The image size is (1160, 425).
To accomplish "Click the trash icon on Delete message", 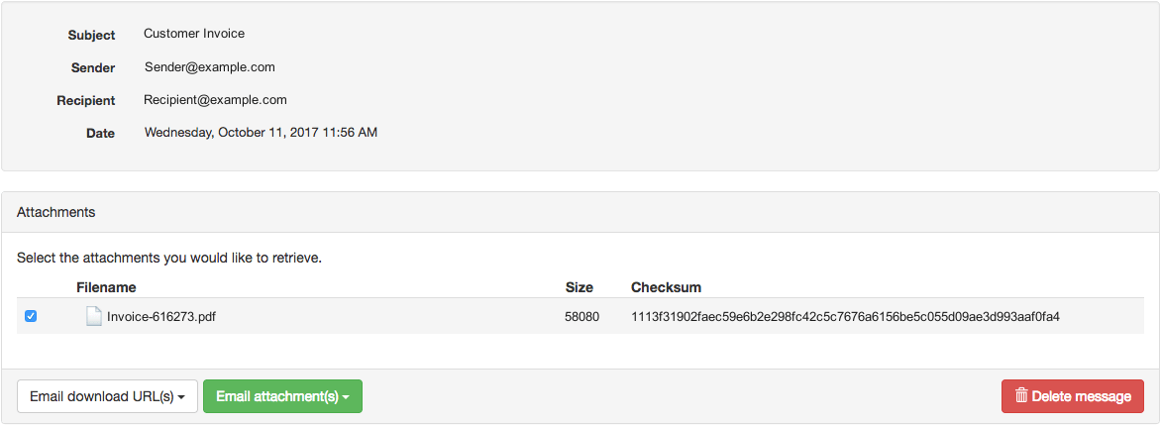I will coord(1021,396).
